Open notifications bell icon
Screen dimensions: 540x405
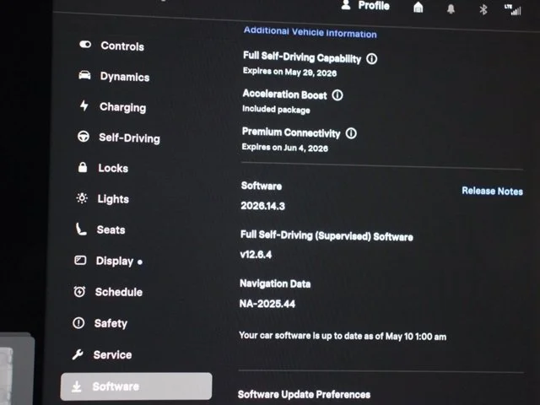(x=451, y=8)
